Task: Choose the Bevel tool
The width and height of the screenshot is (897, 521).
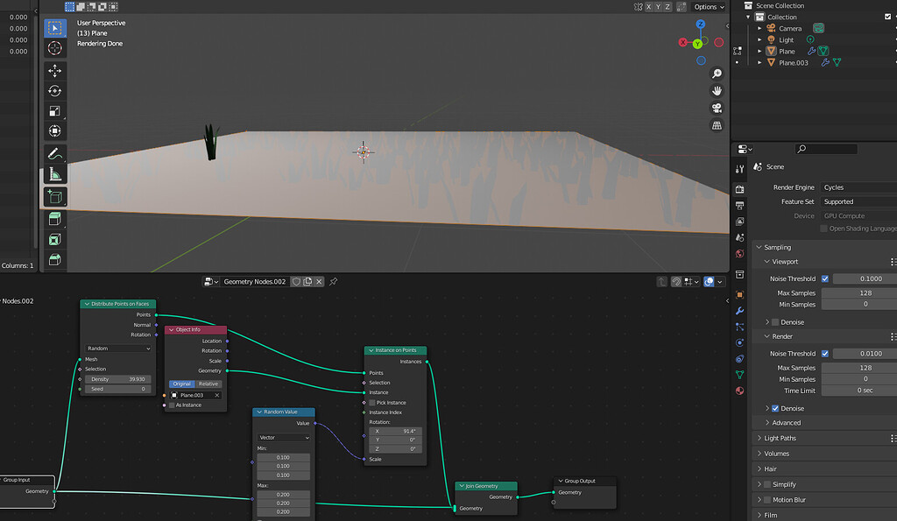Action: [x=55, y=260]
